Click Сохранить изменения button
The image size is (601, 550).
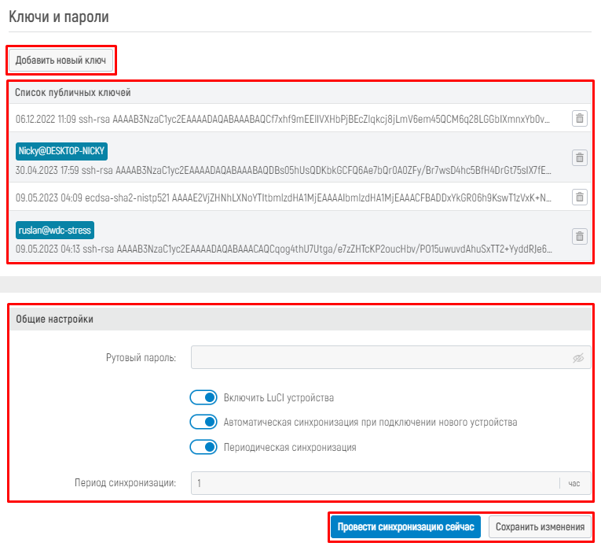click(540, 527)
